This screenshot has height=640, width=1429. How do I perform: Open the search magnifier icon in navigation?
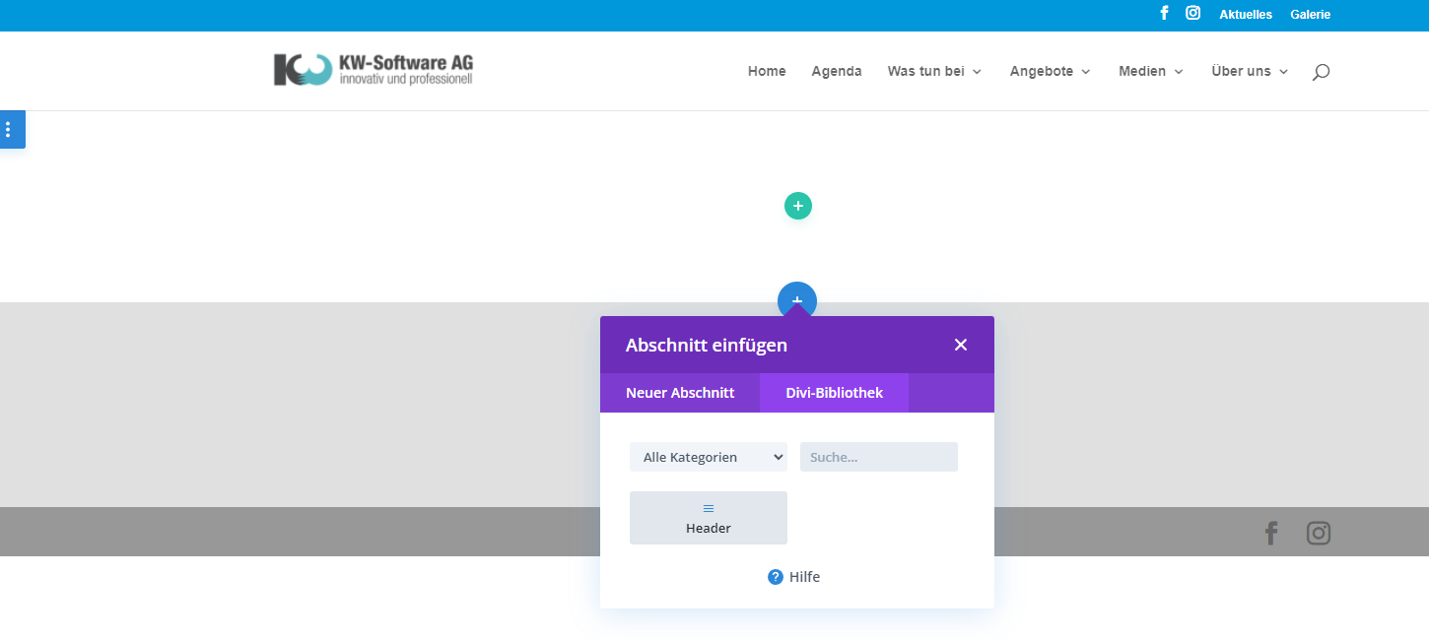point(1321,72)
